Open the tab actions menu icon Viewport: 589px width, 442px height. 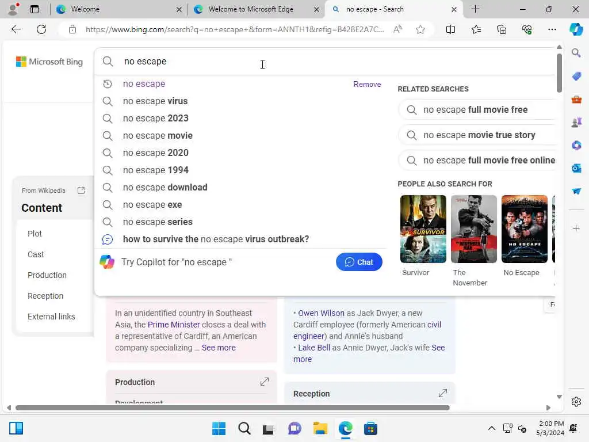point(34,9)
